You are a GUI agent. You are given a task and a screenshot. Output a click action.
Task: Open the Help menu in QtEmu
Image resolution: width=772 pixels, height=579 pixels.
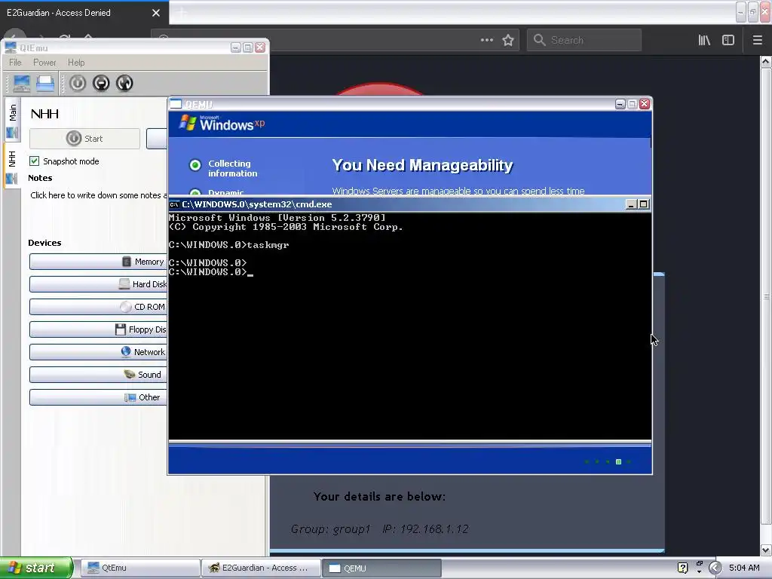76,63
